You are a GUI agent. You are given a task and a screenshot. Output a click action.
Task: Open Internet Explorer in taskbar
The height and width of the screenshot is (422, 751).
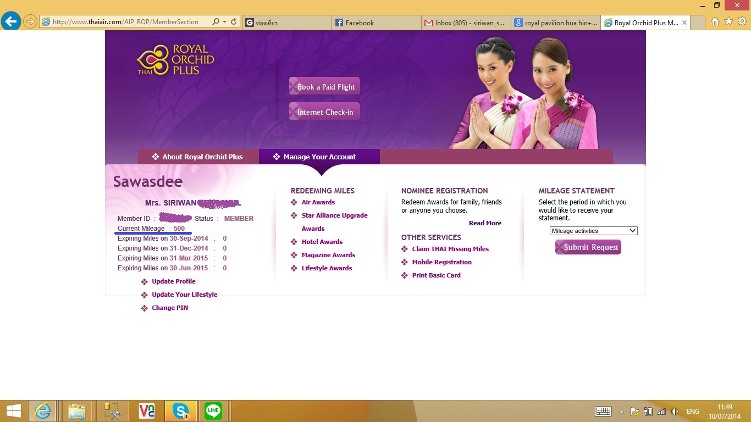point(43,411)
